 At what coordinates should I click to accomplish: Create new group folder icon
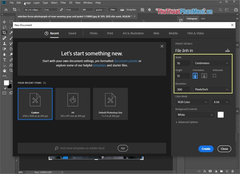tap(221, 171)
